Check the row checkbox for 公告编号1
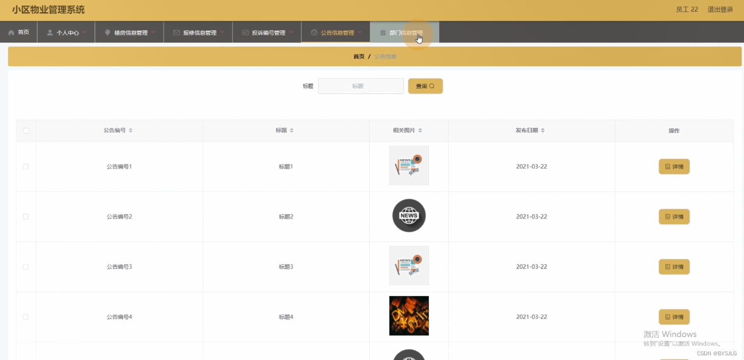The image size is (744, 360). coord(26,167)
